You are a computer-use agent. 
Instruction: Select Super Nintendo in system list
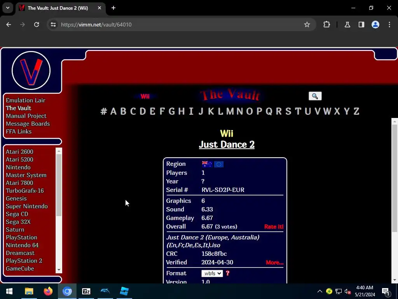click(x=27, y=206)
